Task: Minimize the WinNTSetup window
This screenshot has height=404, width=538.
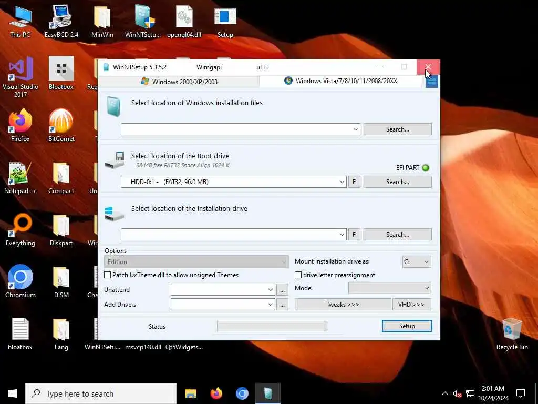Action: (380, 67)
